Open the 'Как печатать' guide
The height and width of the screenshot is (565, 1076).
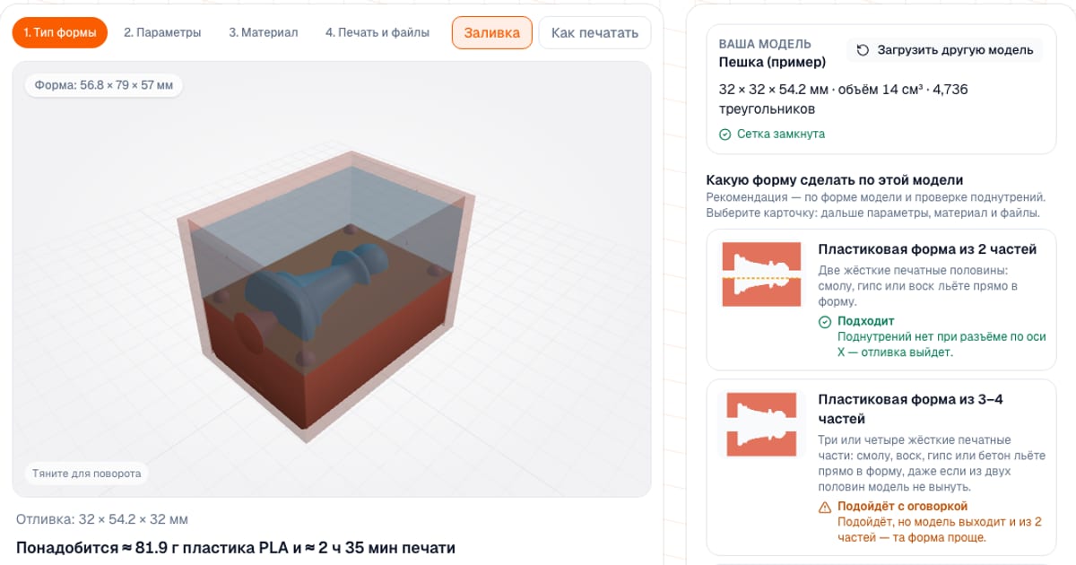594,32
